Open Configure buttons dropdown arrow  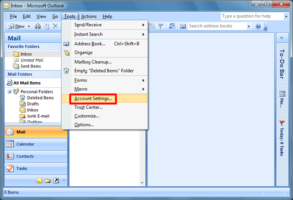coord(64,180)
